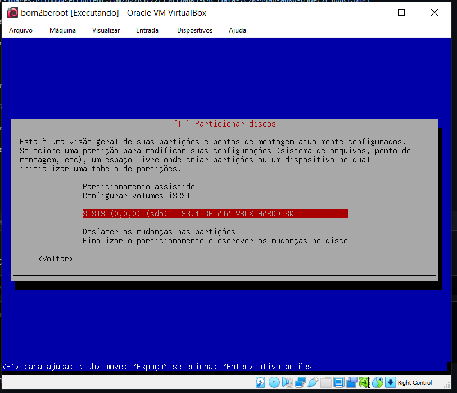Open the Máquina menu
Viewport: 457px width, 393px height.
(x=62, y=30)
